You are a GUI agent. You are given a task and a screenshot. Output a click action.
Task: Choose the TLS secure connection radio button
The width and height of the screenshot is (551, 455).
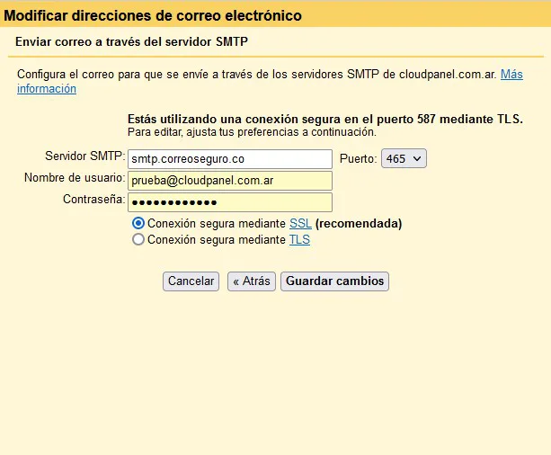138,240
